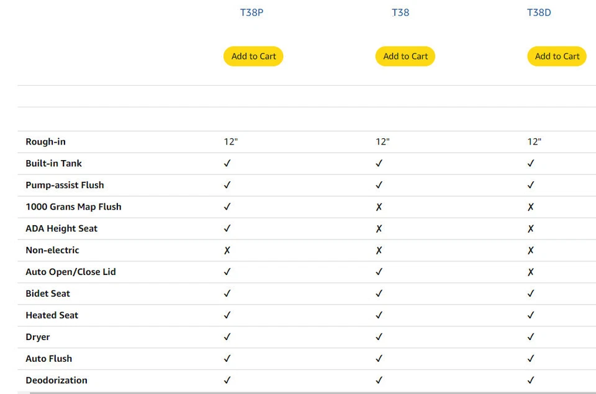Click the T38P Deodorization checkmark
596x394 pixels.
click(227, 380)
